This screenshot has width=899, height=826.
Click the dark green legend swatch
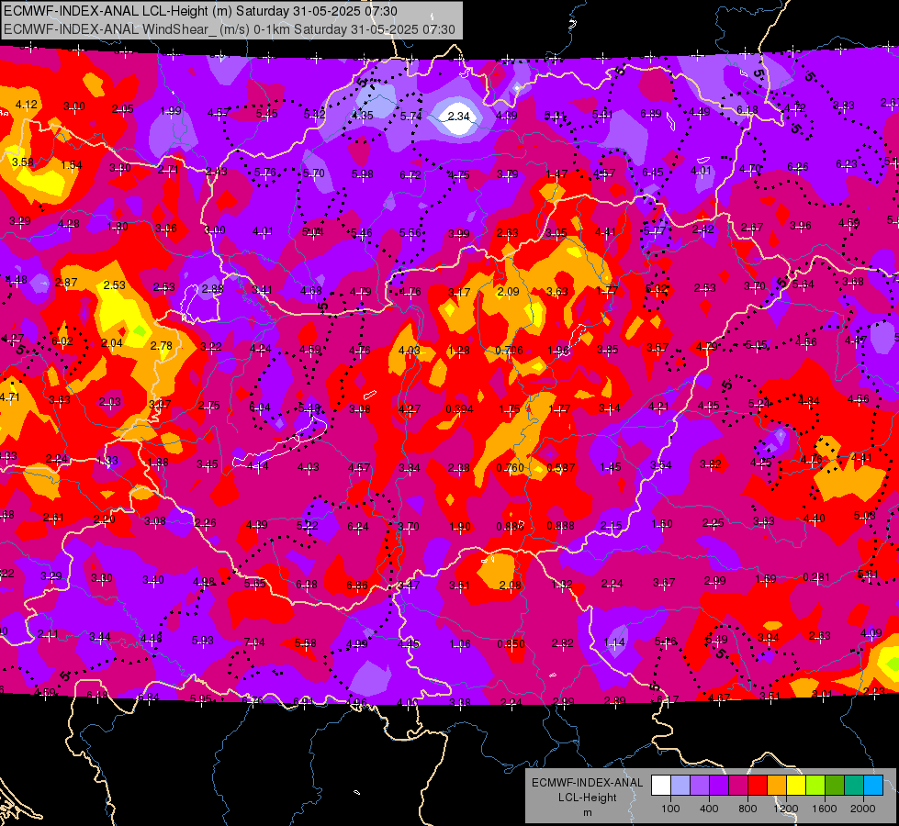[834, 785]
